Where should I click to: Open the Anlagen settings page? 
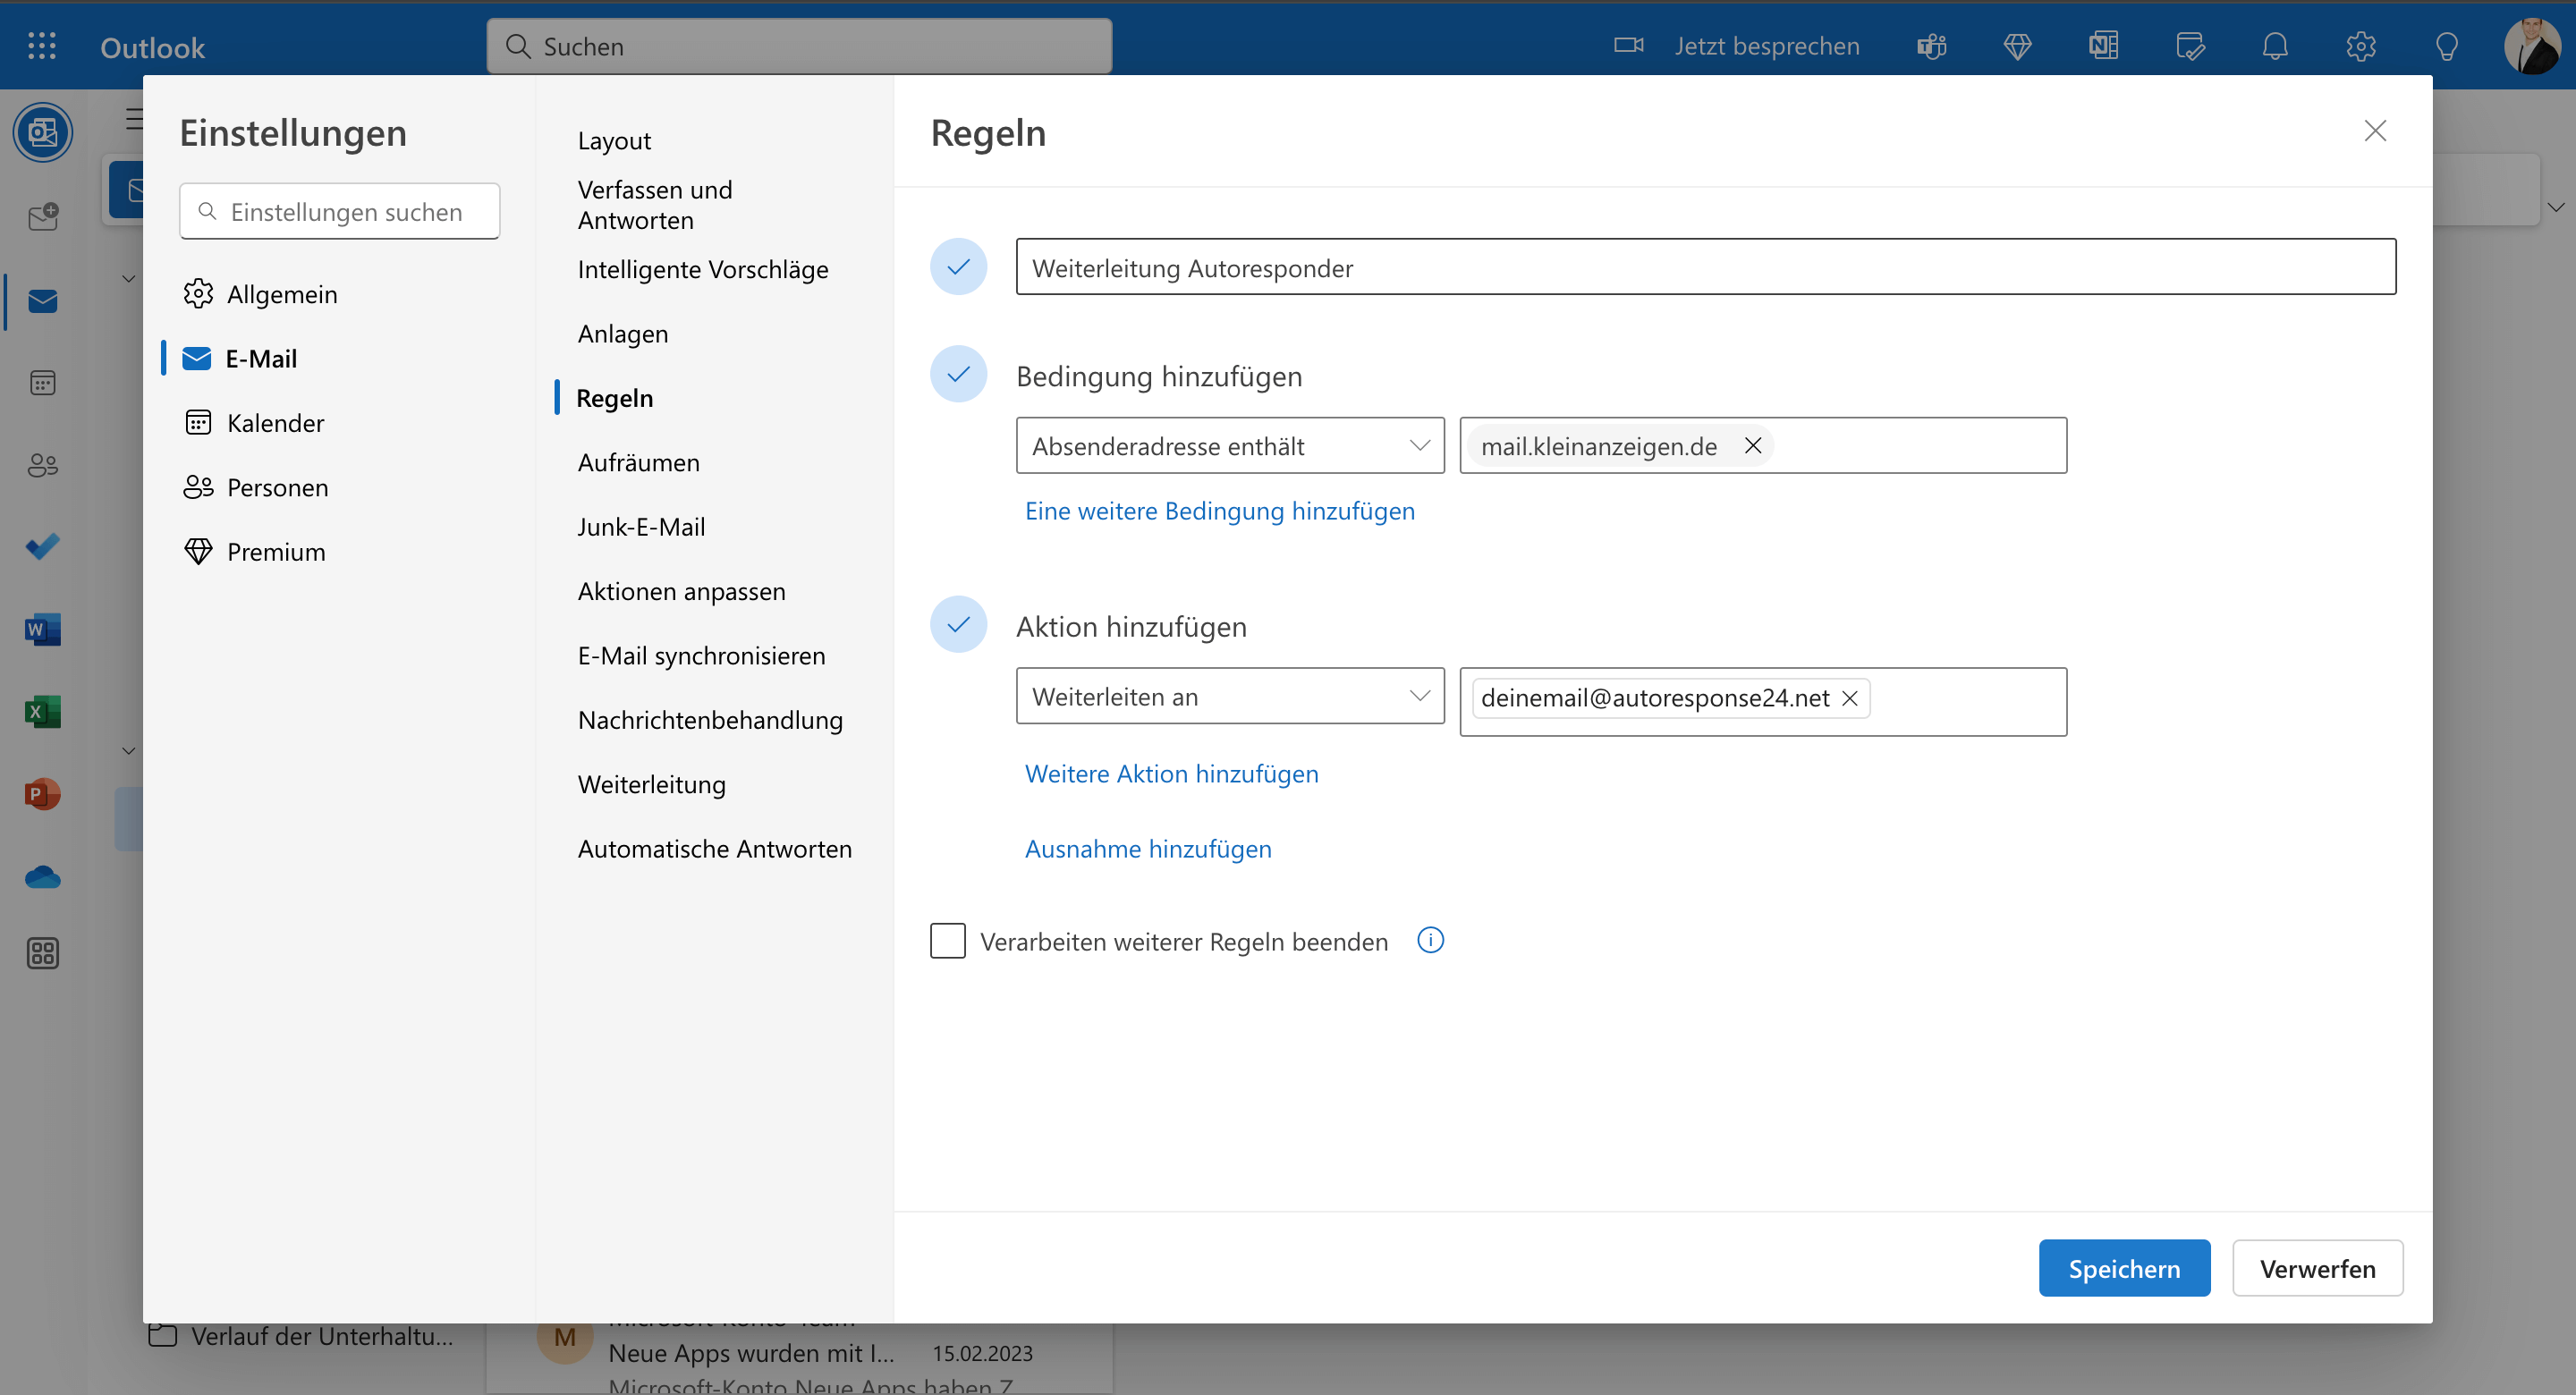coord(623,334)
